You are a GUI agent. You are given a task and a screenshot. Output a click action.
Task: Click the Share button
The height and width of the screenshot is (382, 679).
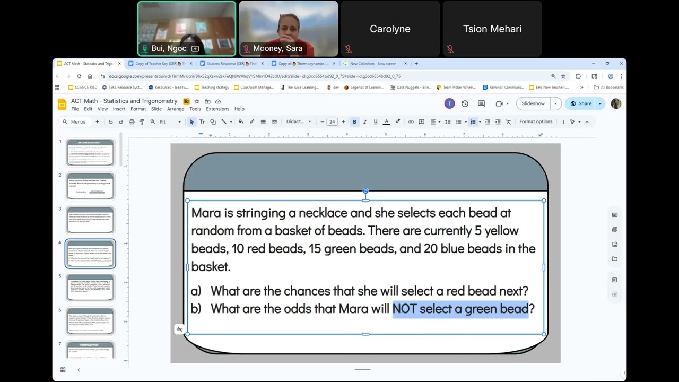coord(581,103)
